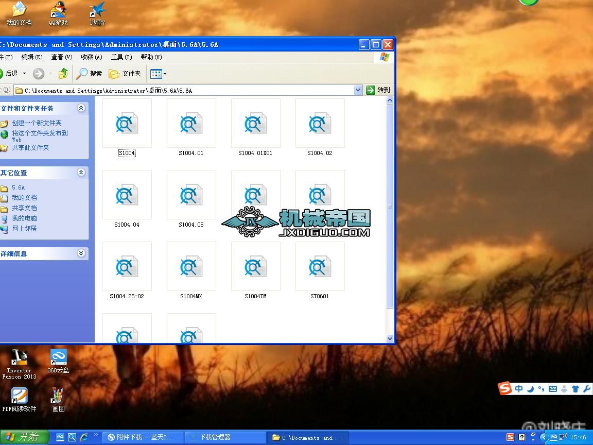The image size is (593, 445).
Task: Expand the address bar dropdown
Action: tap(358, 90)
